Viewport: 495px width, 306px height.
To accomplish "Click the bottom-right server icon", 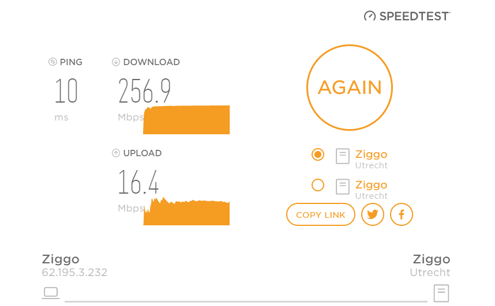I will click(x=442, y=292).
